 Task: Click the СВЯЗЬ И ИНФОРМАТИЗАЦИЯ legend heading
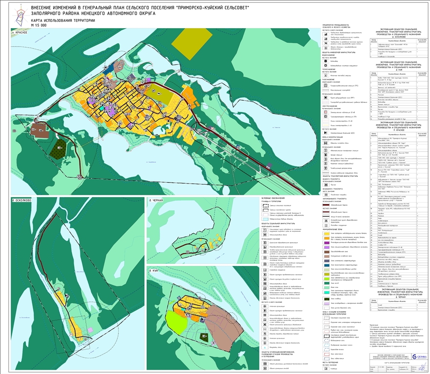[332, 137]
